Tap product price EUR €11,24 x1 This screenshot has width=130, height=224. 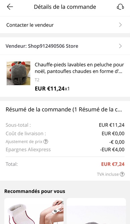pos(52,89)
